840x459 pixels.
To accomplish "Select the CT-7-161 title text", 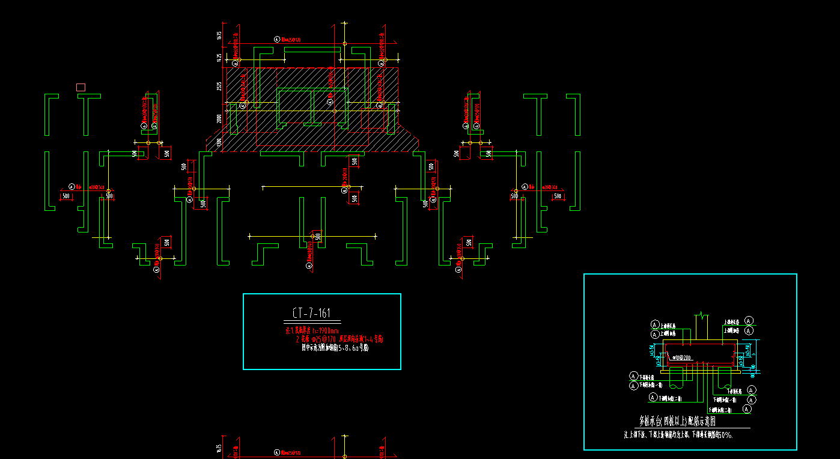I will click(312, 313).
